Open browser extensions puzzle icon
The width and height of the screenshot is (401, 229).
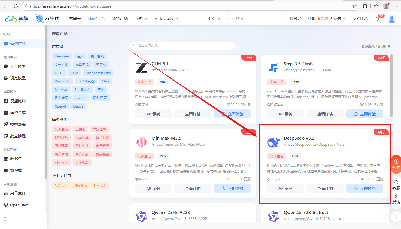coord(365,6)
